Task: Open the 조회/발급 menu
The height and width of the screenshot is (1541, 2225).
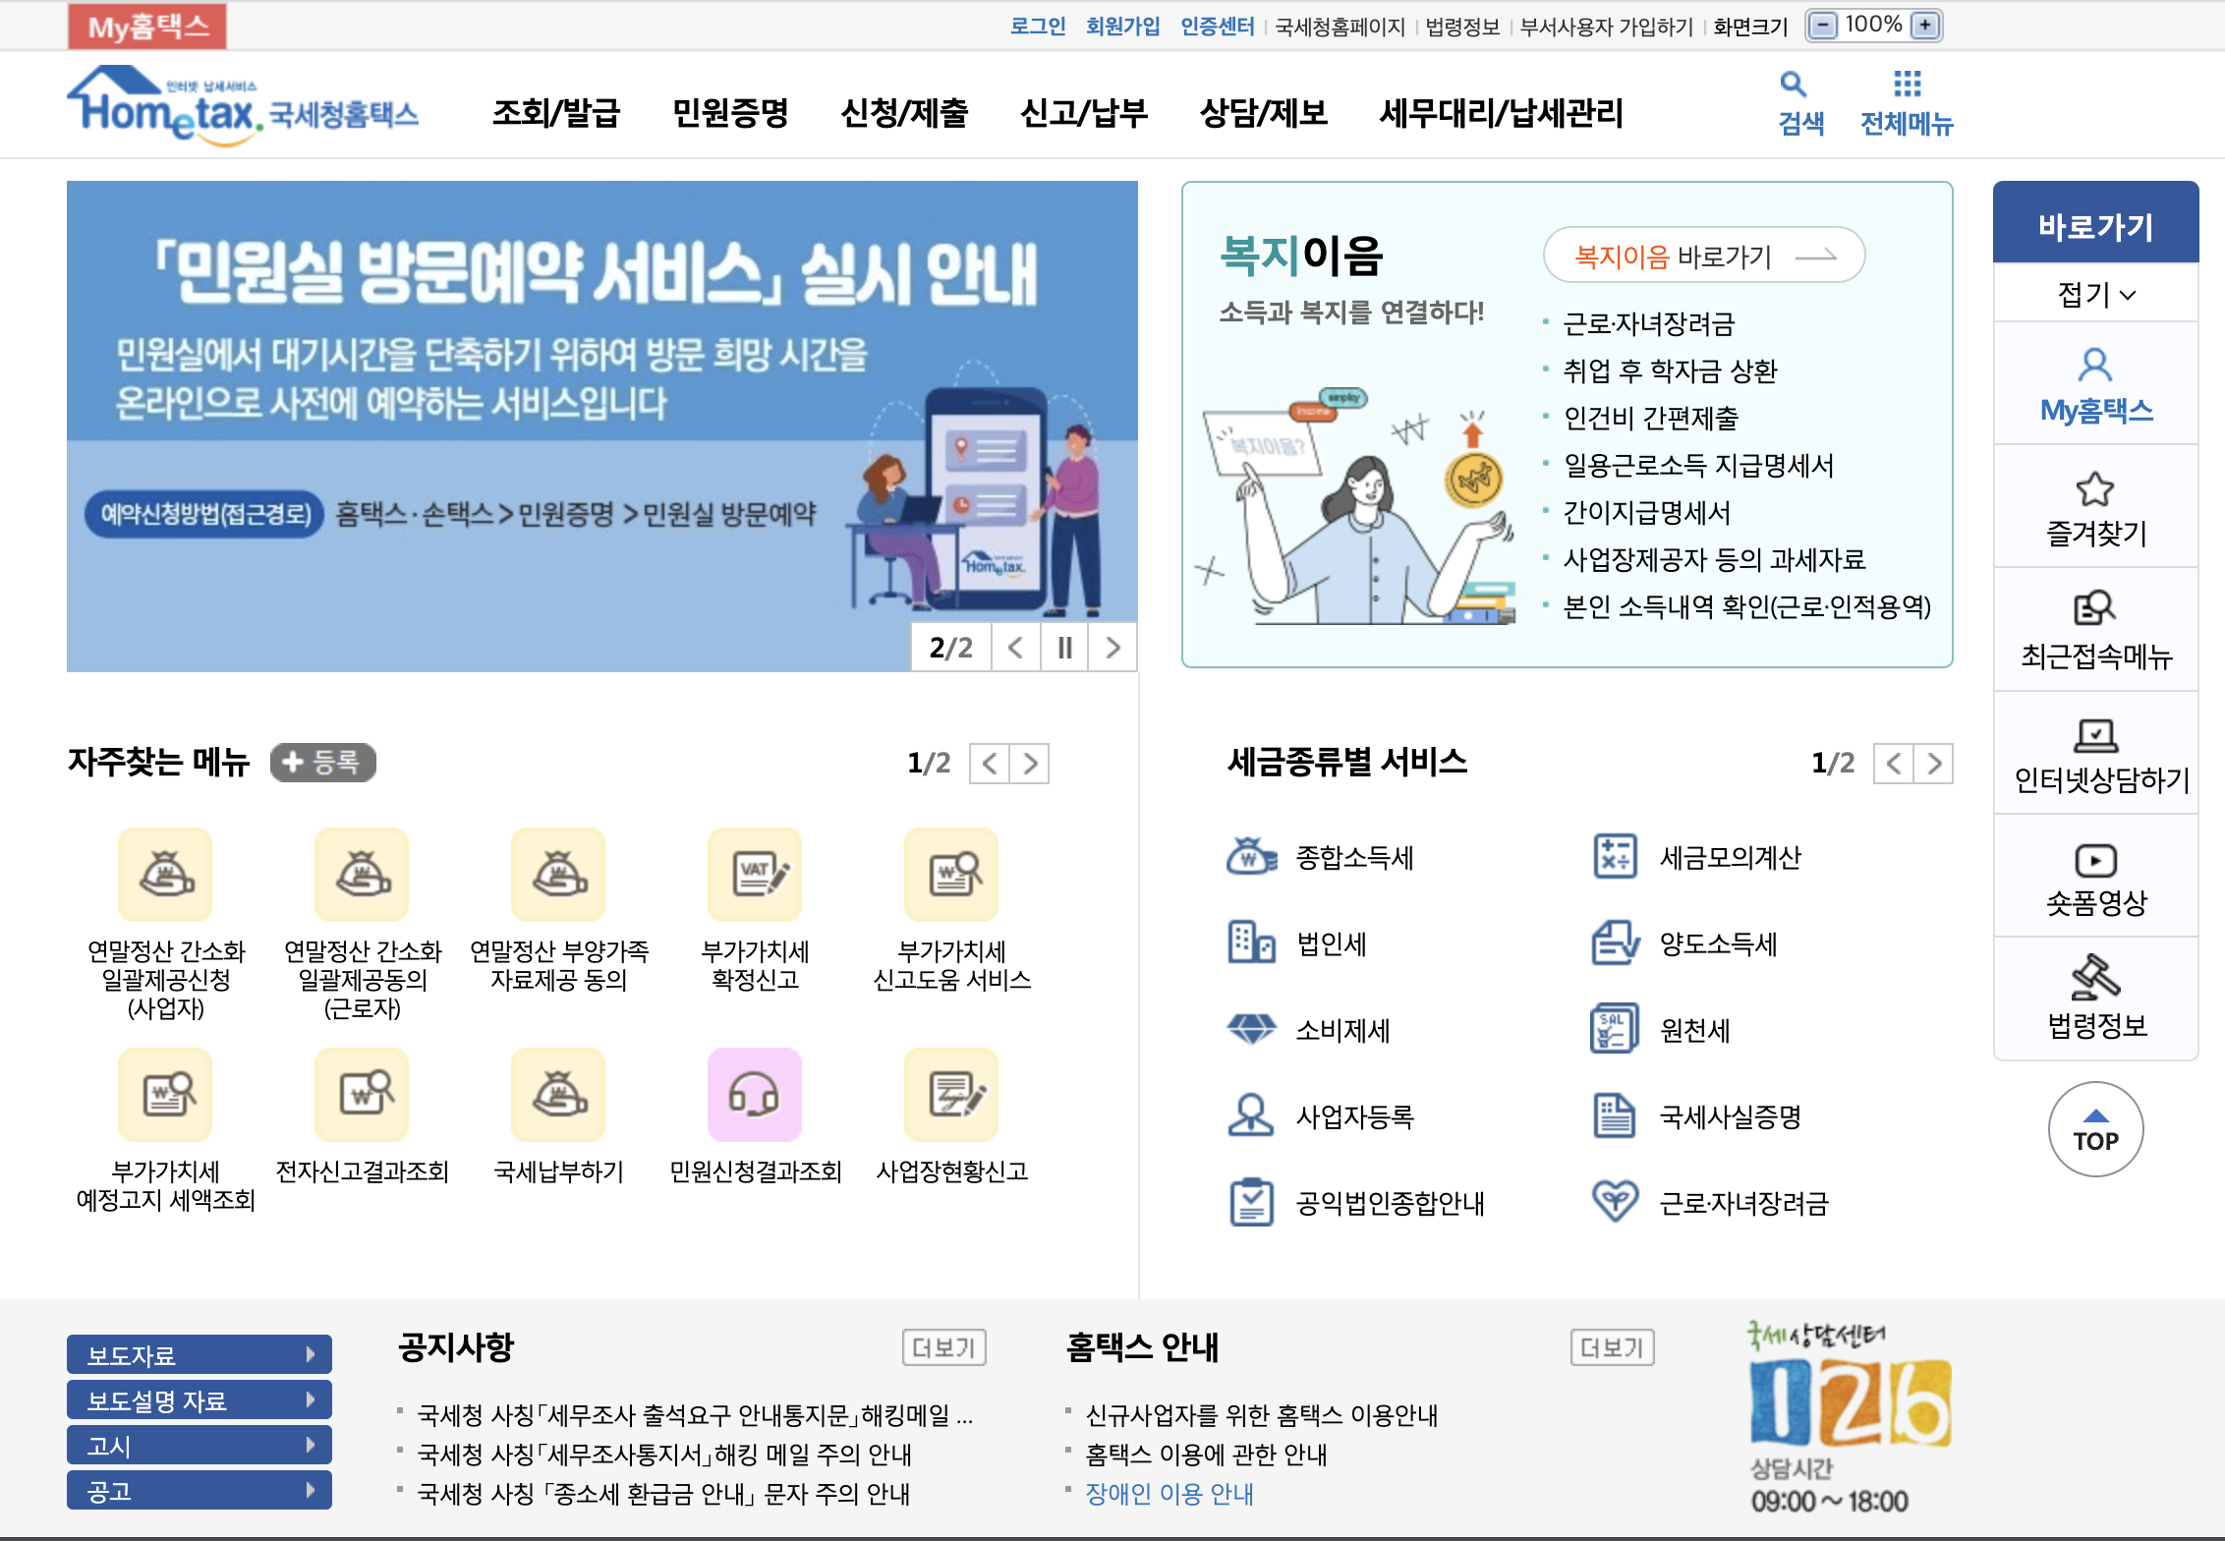Action: (x=555, y=113)
